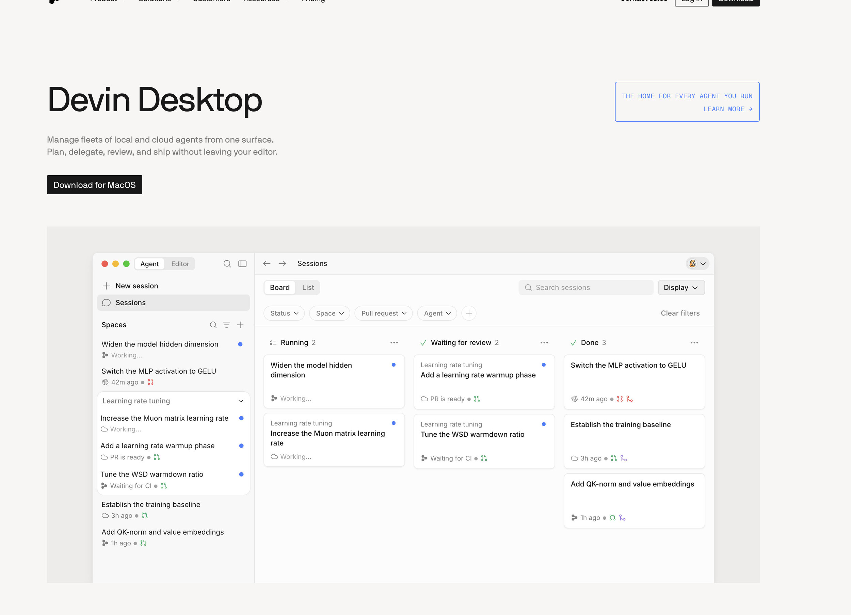The width and height of the screenshot is (851, 615).
Task: Click the purple merge icon on Add QK-norm card
Action: [x=622, y=517]
